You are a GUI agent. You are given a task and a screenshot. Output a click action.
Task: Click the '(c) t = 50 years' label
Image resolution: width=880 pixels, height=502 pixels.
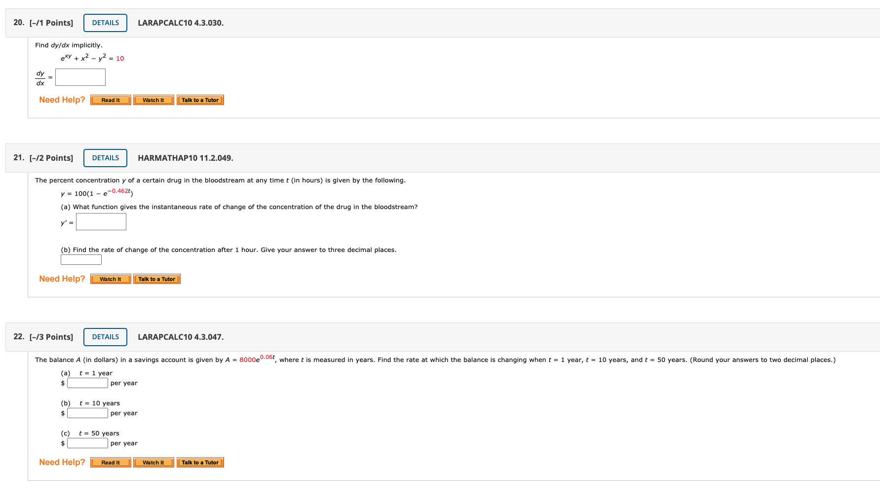tap(90, 433)
